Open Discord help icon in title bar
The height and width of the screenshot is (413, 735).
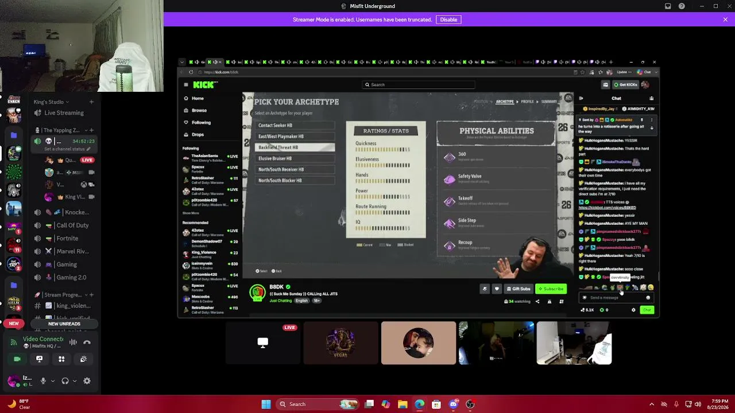coord(682,6)
